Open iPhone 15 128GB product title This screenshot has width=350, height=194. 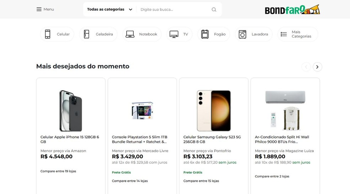[70, 139]
